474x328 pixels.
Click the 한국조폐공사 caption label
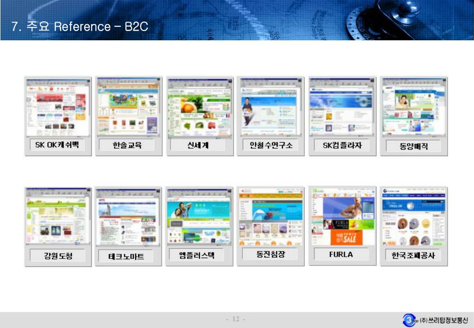413,255
